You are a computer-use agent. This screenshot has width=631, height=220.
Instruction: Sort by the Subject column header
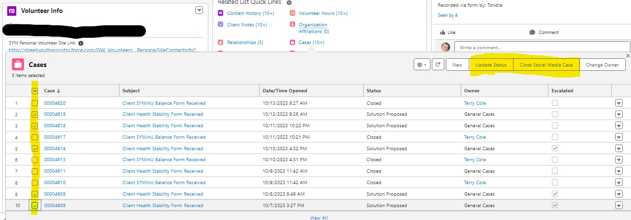pyautogui.click(x=131, y=91)
